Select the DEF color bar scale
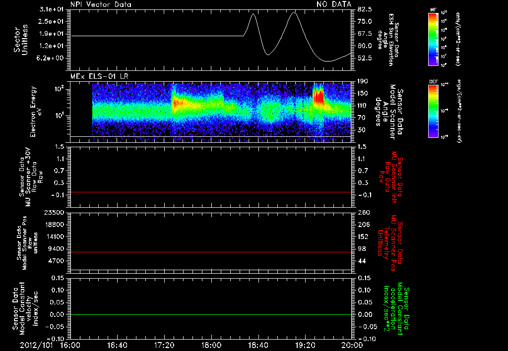This screenshot has width=508, height=351. coord(433,111)
